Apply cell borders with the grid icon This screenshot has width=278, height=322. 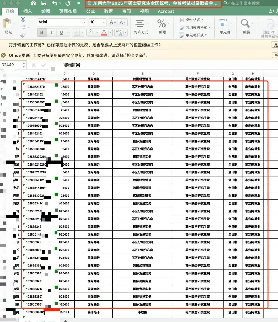click(x=76, y=32)
